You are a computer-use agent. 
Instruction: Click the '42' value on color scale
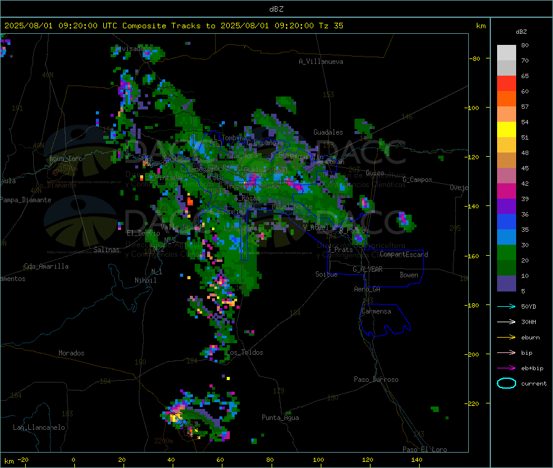point(525,183)
